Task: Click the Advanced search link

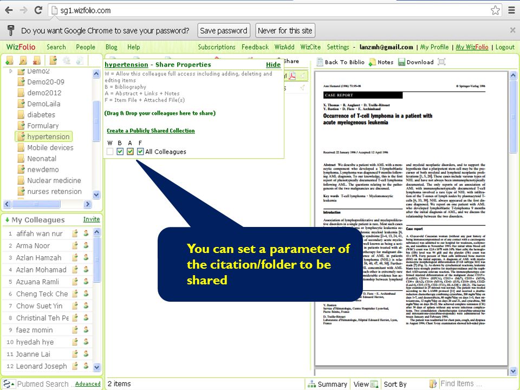Action: click(x=88, y=383)
